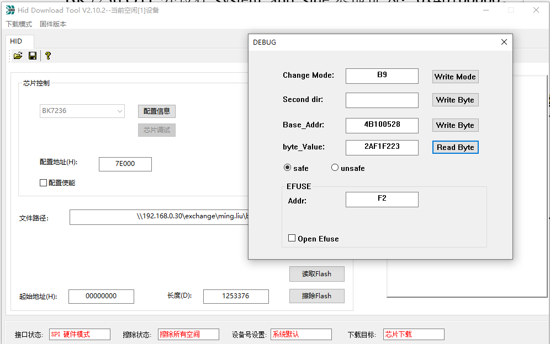The width and height of the screenshot is (550, 344).
Task: Open the 固件版本 menu
Action: click(x=53, y=24)
